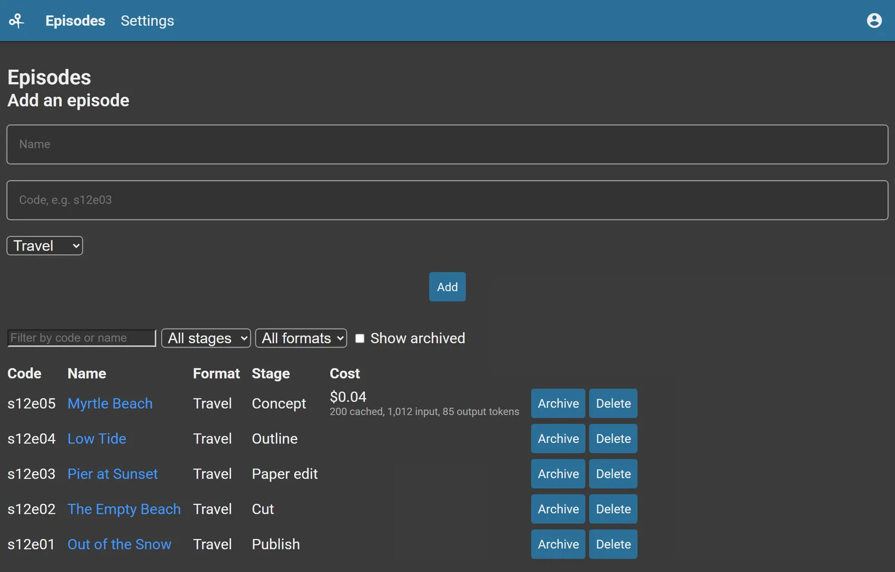Expand the All stages dropdown
This screenshot has width=895, height=572.
pos(206,338)
